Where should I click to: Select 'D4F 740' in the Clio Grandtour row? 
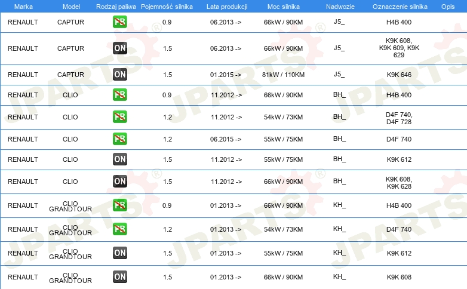click(399, 229)
